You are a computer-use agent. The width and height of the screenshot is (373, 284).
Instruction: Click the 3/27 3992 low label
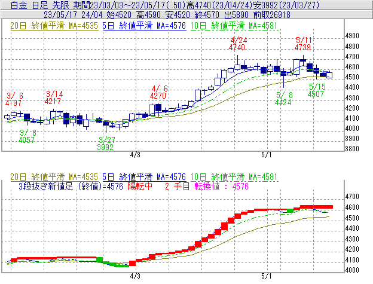(x=106, y=143)
